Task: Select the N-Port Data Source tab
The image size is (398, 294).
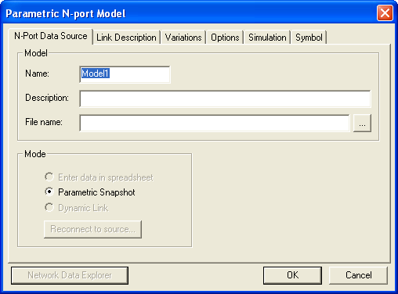Action: (x=51, y=36)
